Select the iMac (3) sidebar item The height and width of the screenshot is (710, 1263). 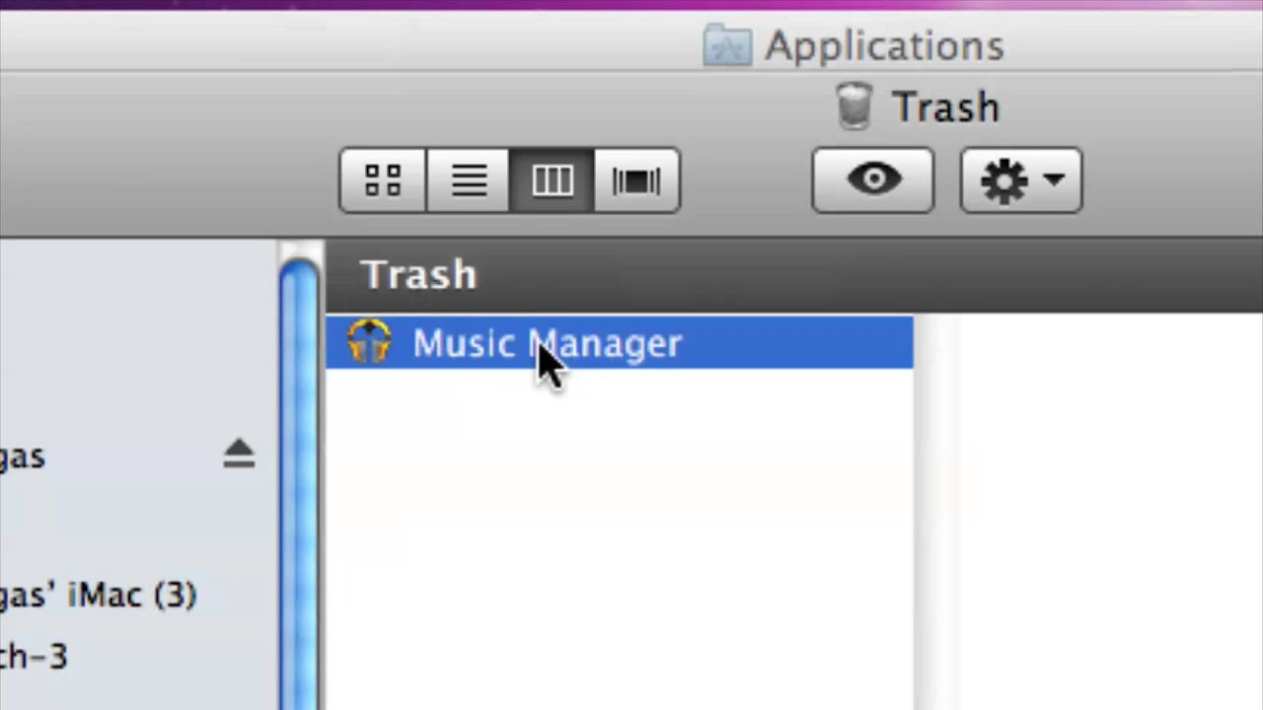[x=99, y=595]
